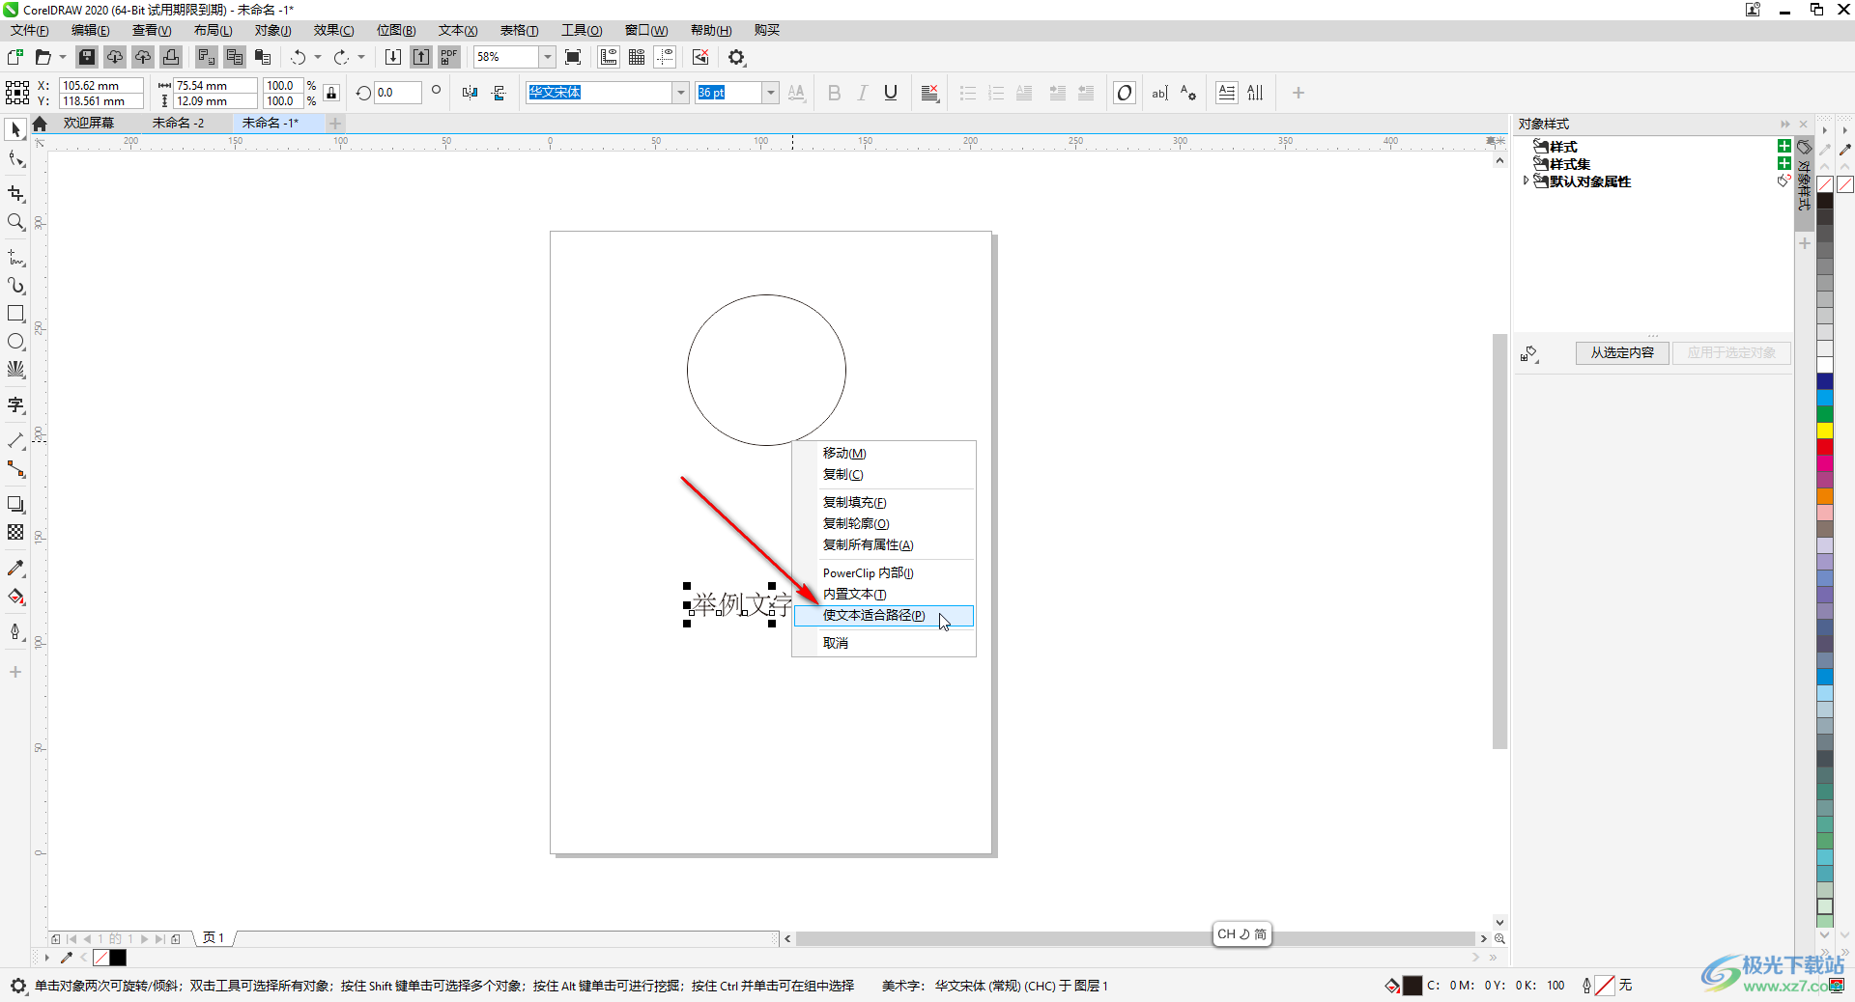Select the 页1 page tab
This screenshot has height=1002, width=1855.
[214, 937]
